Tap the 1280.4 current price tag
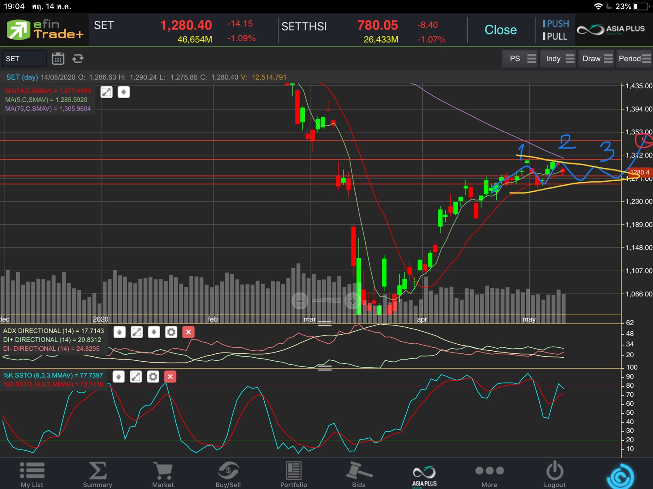 [639, 173]
